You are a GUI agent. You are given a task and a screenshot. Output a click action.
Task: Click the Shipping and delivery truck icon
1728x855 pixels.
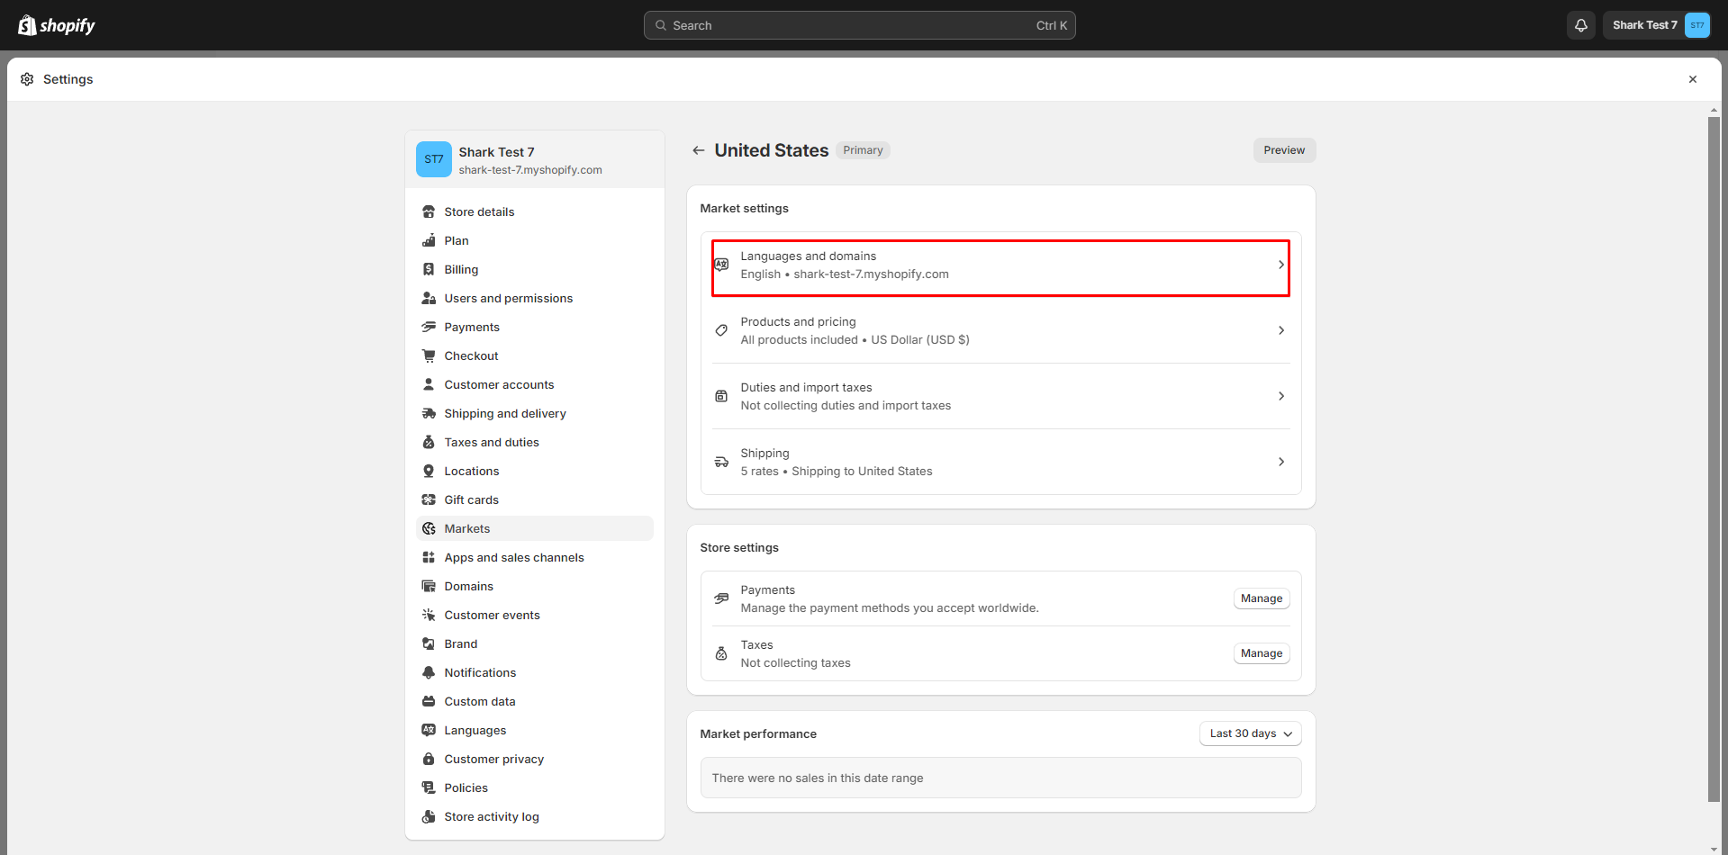click(x=429, y=413)
